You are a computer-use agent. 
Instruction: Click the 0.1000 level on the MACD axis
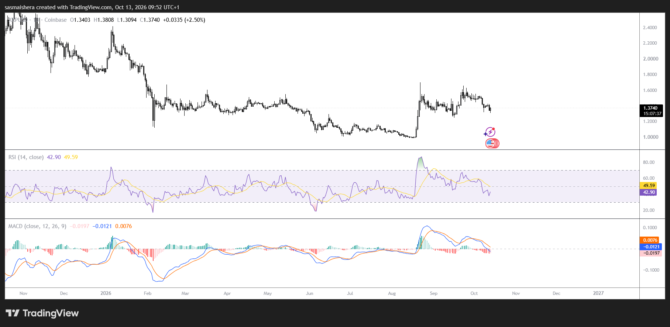650,228
